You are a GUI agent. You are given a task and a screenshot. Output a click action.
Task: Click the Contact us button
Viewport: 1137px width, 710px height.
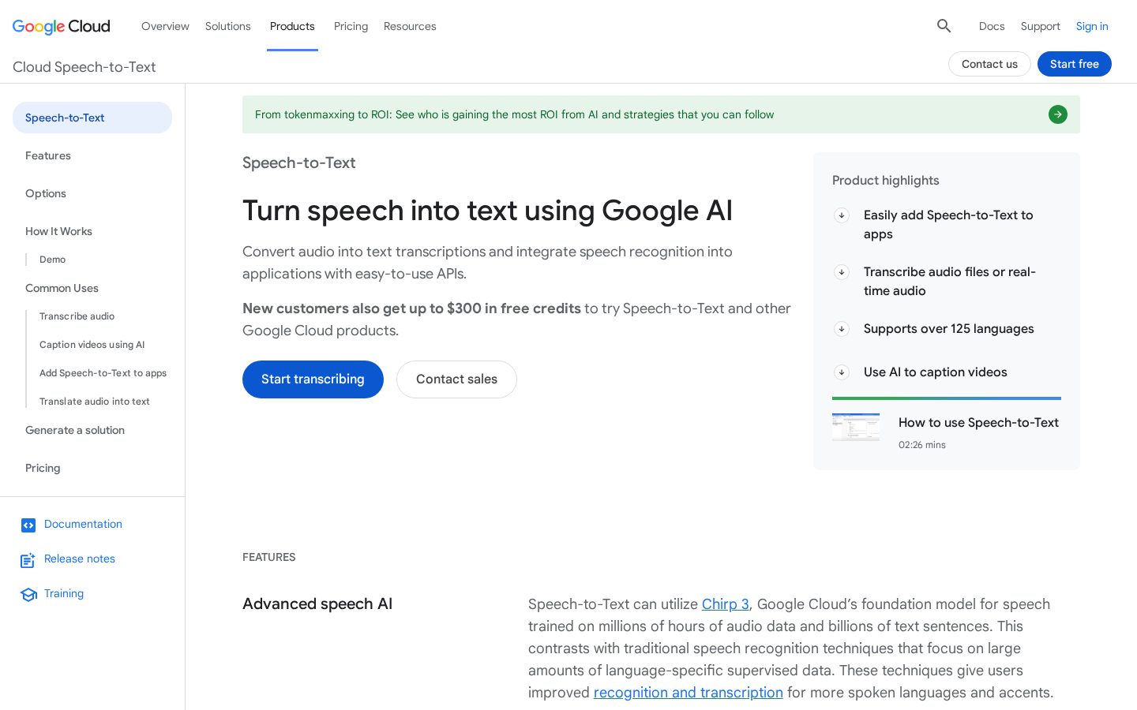(x=989, y=64)
